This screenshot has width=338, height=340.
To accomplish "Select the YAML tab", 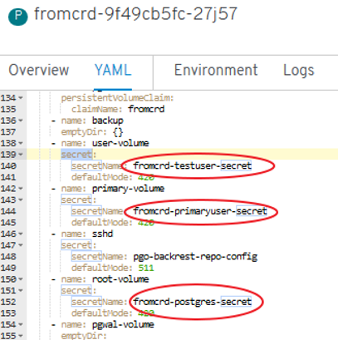I will [113, 70].
